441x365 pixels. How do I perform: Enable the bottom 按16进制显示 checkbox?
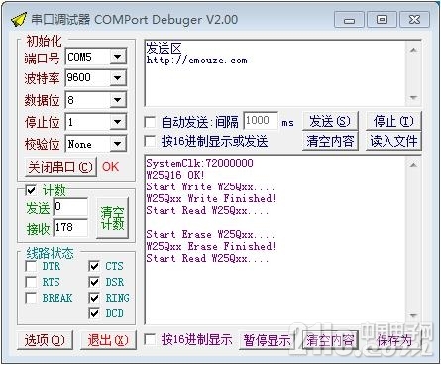point(150,340)
